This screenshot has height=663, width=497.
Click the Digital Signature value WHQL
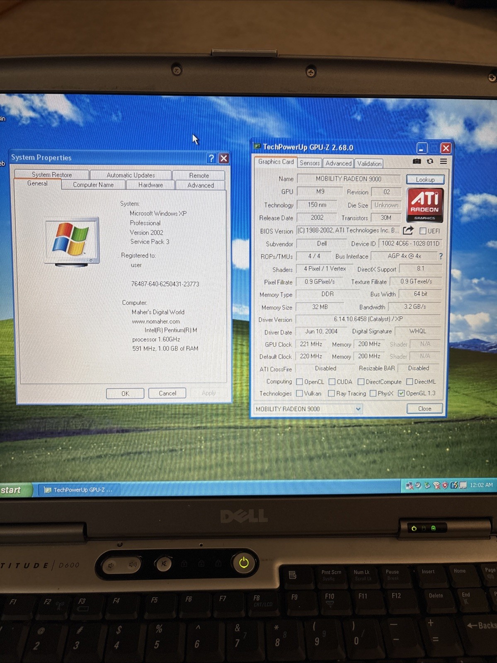point(417,331)
